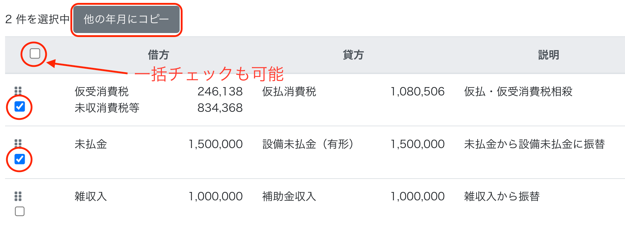The image size is (625, 233).
Task: Toggle the select-all checkbox in header
Action: (35, 54)
